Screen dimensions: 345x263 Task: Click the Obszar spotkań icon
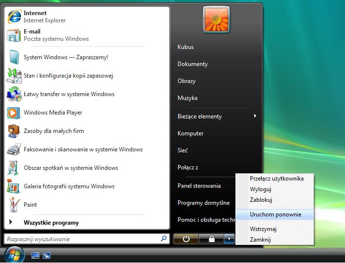[13, 168]
